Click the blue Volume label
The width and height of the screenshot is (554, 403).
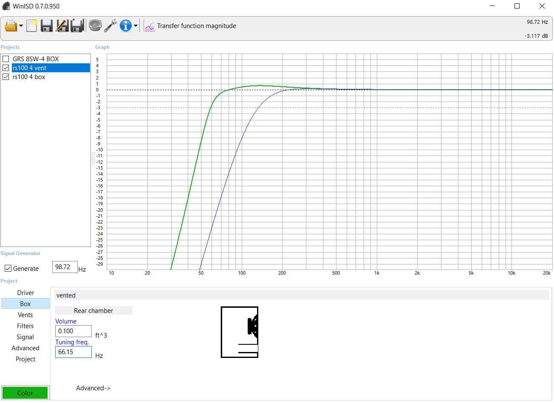coord(66,321)
